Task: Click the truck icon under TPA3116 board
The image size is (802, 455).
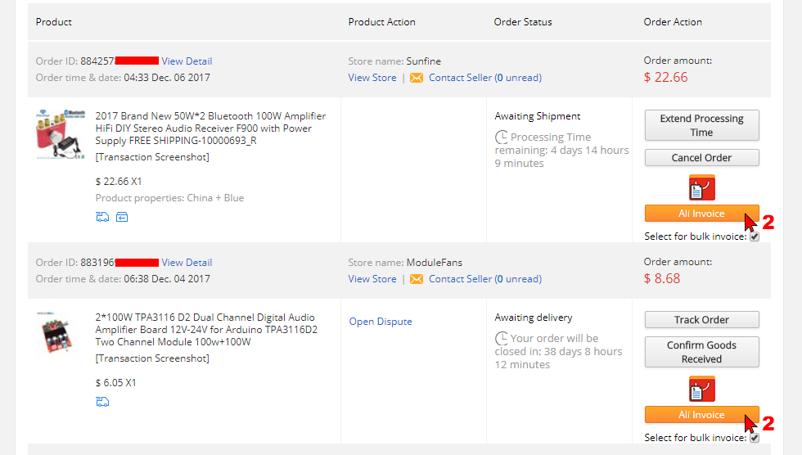Action: click(x=102, y=402)
